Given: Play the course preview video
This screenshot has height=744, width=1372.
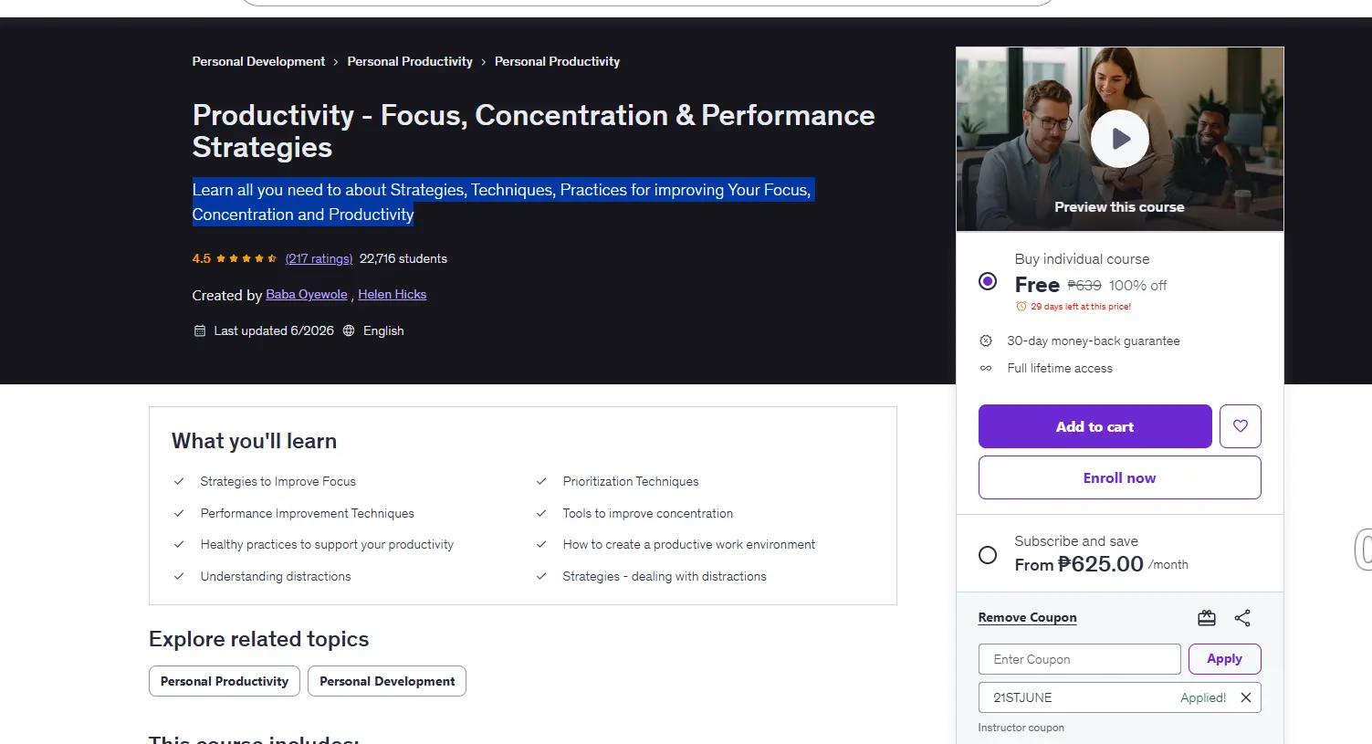Looking at the screenshot, I should click(x=1119, y=139).
